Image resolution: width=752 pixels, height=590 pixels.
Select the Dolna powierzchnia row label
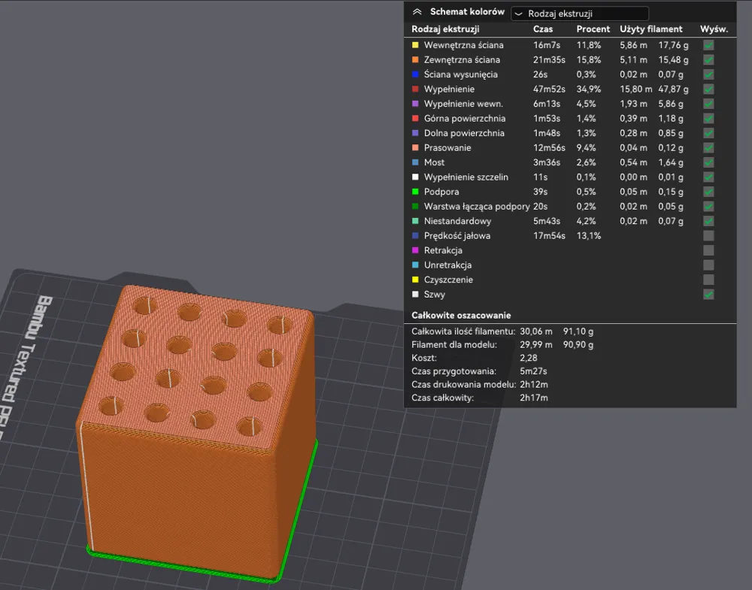(x=464, y=133)
